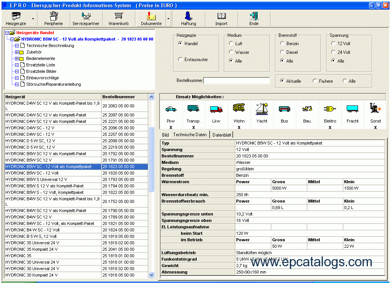Select the Transp. van application icon
Screen dimensions: 391x283
tap(193, 108)
